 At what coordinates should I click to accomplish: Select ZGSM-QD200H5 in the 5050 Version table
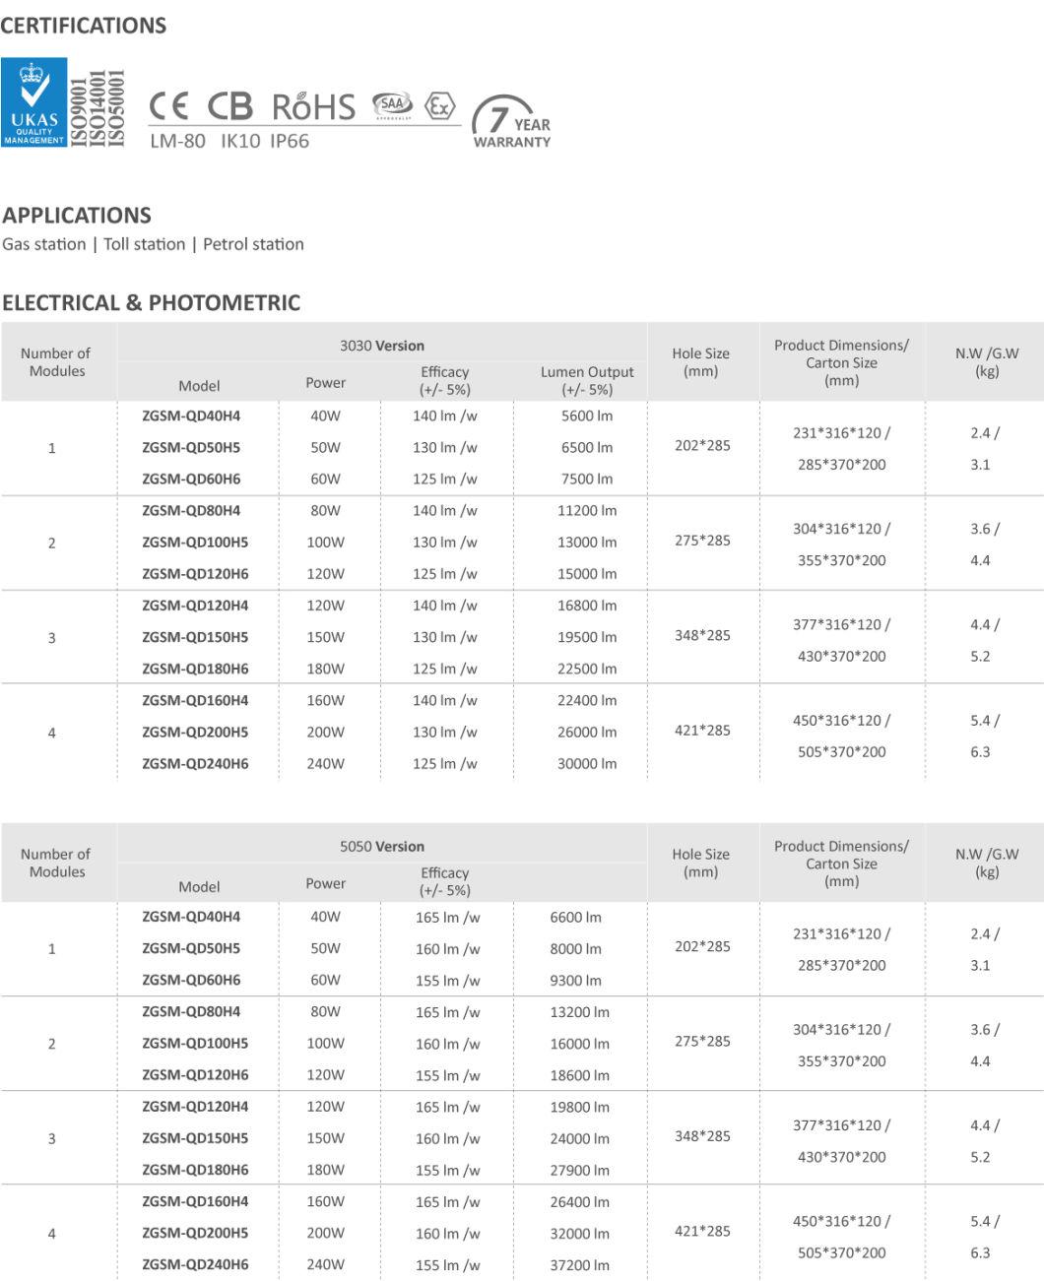[x=195, y=1233]
